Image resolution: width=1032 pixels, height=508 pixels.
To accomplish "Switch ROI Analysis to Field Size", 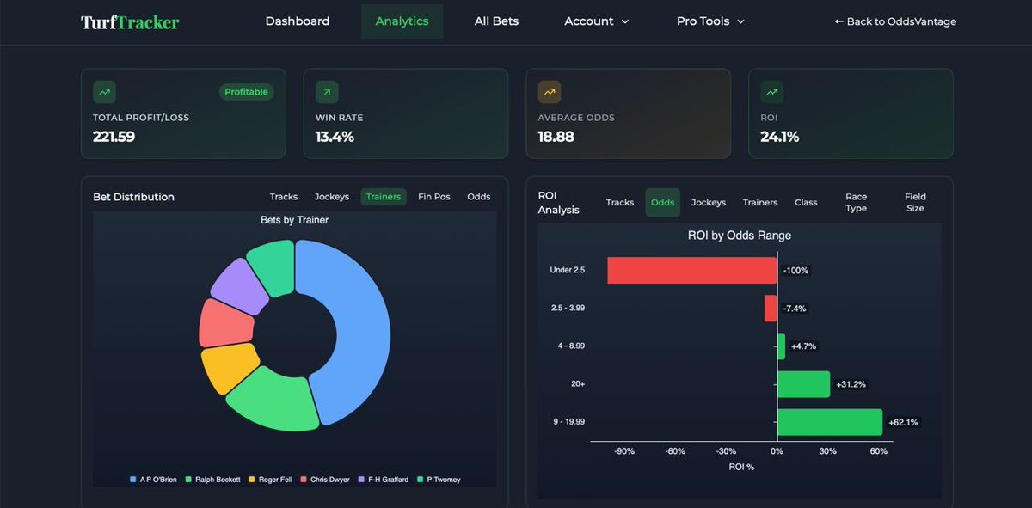I will point(915,202).
